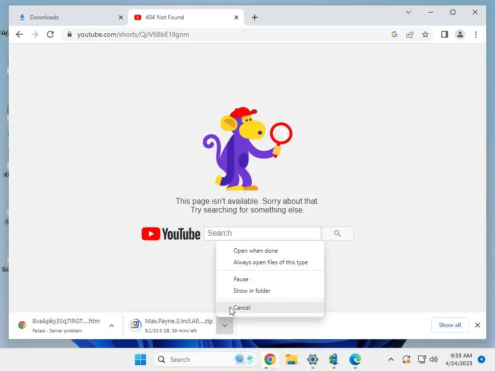Go back using the browser back arrow
The height and width of the screenshot is (371, 495).
pyautogui.click(x=19, y=34)
